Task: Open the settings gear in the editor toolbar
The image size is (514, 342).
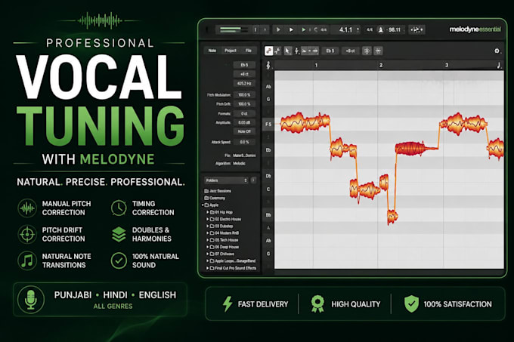Action: (497, 51)
